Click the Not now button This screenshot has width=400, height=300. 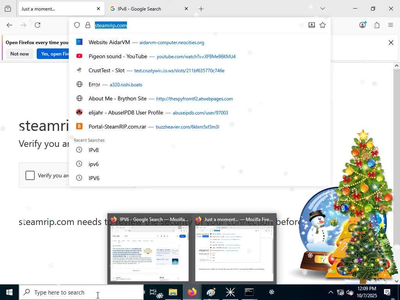point(20,54)
